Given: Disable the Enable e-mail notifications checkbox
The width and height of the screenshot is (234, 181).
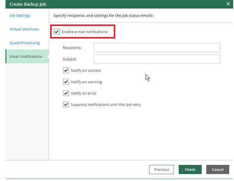Looking at the screenshot, I should tap(57, 31).
